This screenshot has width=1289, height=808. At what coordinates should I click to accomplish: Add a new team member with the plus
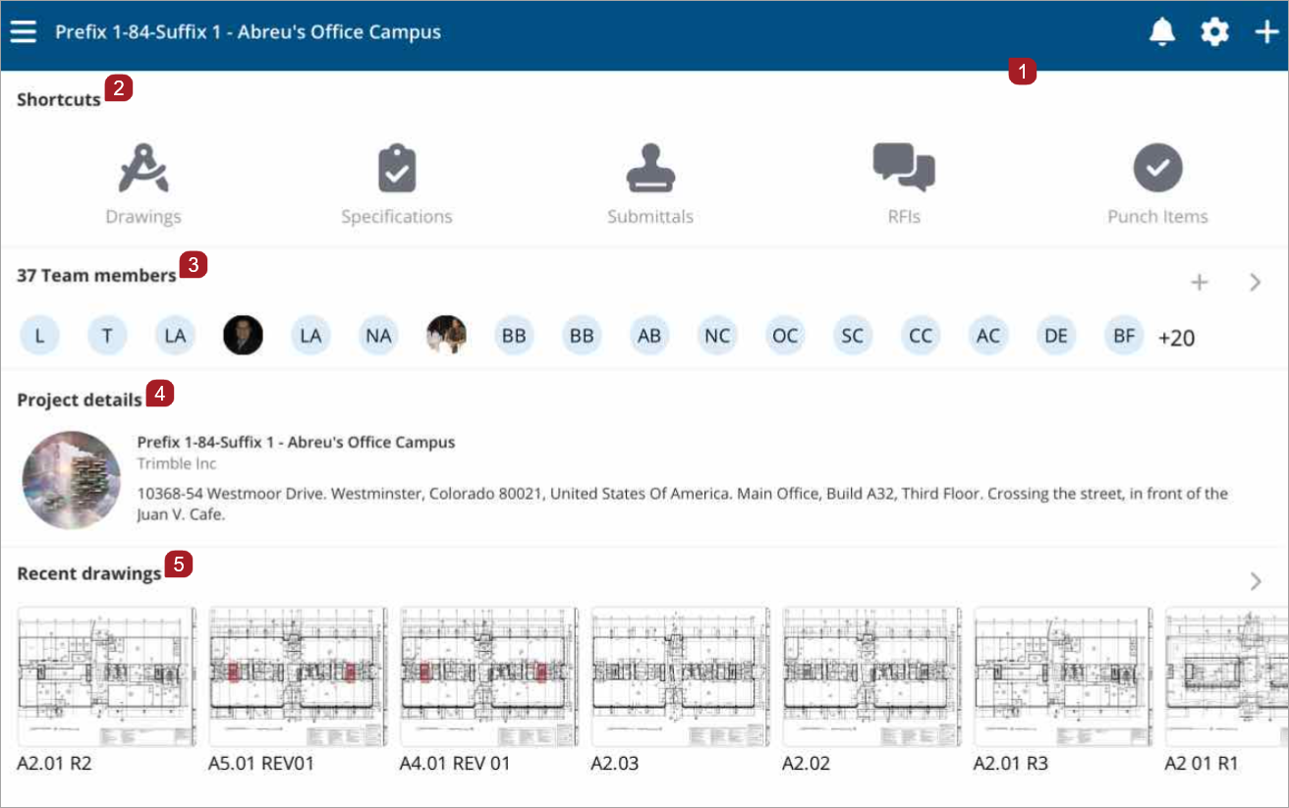pos(1200,282)
